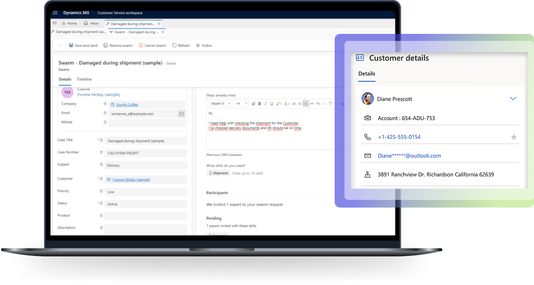Switch to the Timeline tab
The image size is (534, 285).
(84, 79)
